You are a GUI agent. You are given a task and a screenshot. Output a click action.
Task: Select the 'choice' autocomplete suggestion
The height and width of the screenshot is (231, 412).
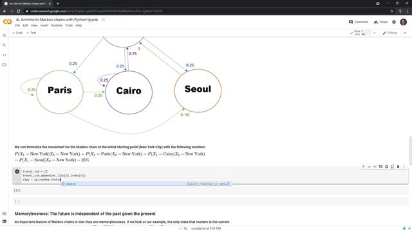[x=147, y=184]
